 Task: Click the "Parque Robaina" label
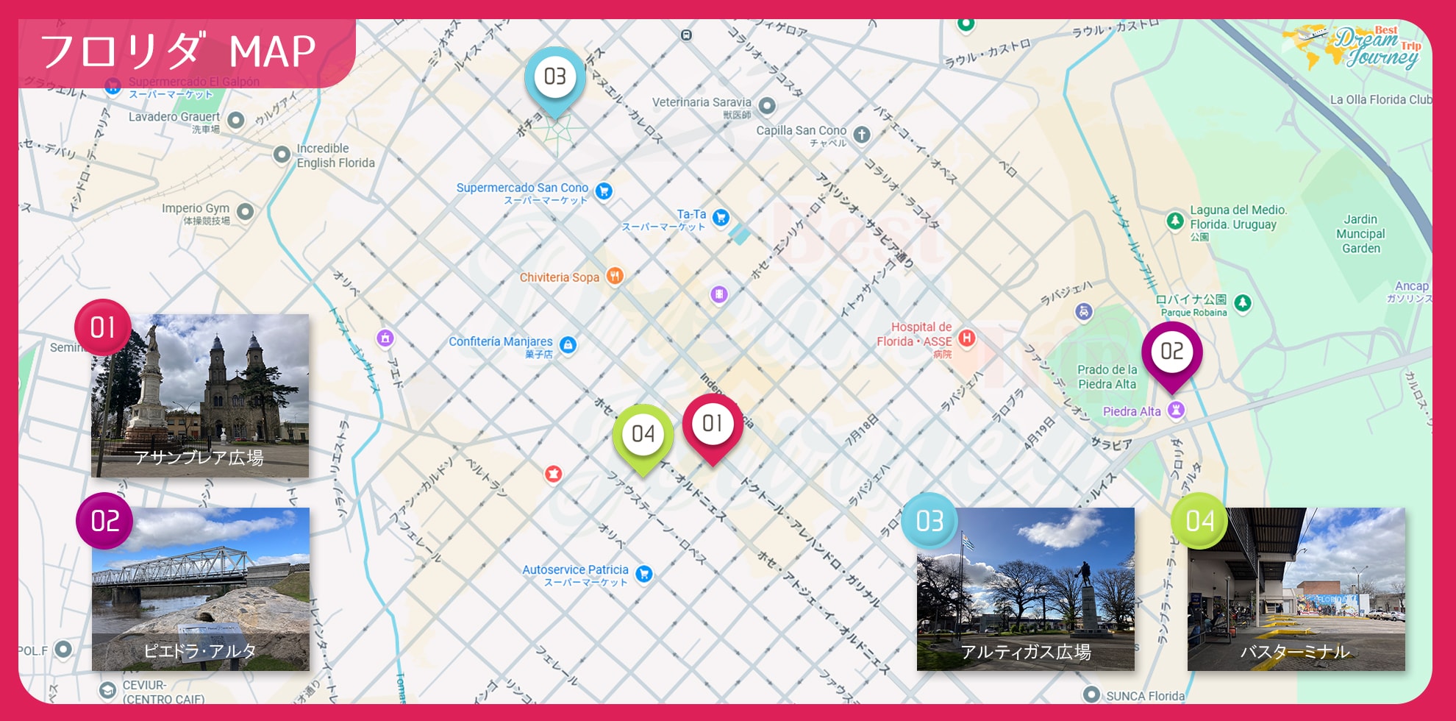click(1194, 313)
